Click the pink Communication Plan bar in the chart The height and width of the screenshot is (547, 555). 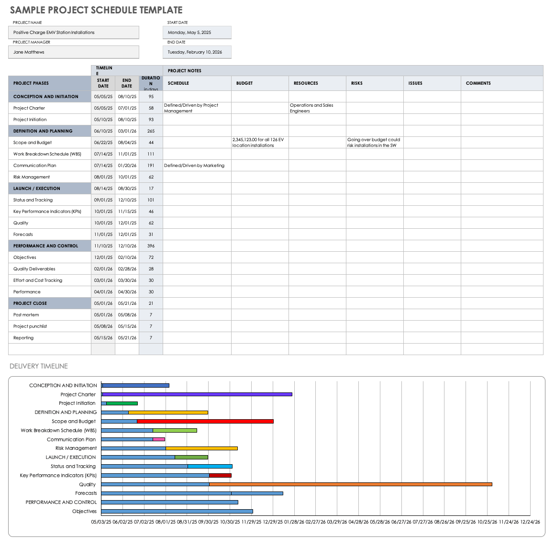[x=159, y=439]
